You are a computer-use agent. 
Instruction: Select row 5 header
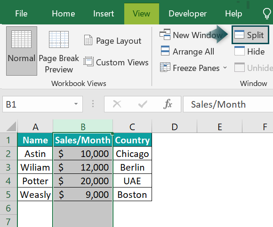pyautogui.click(x=8, y=194)
